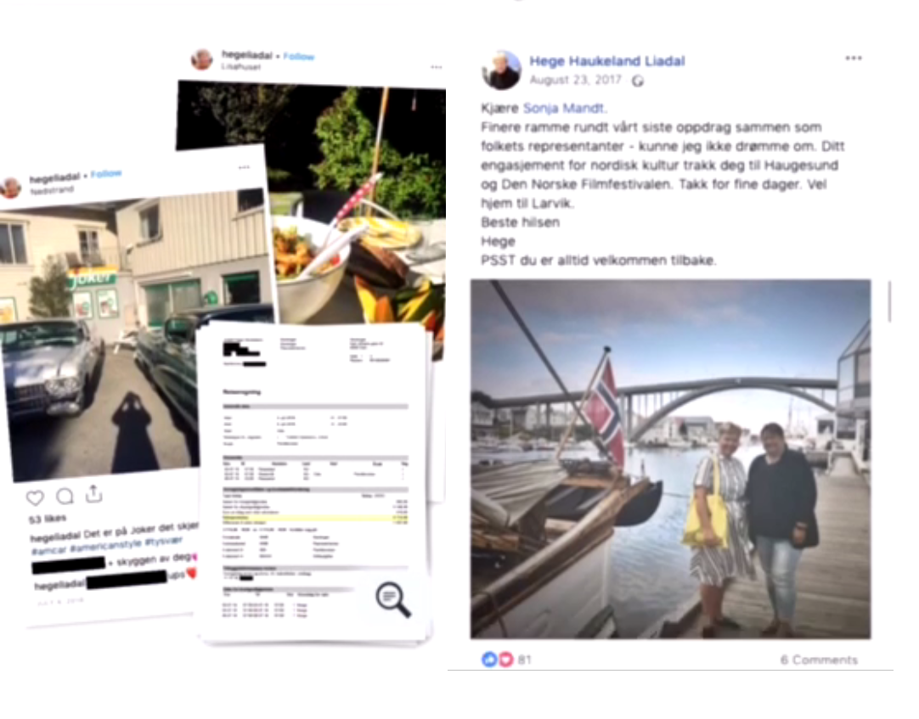Open three-dot options on Joker Instagram post
This screenshot has height=719, width=919.
[x=244, y=167]
